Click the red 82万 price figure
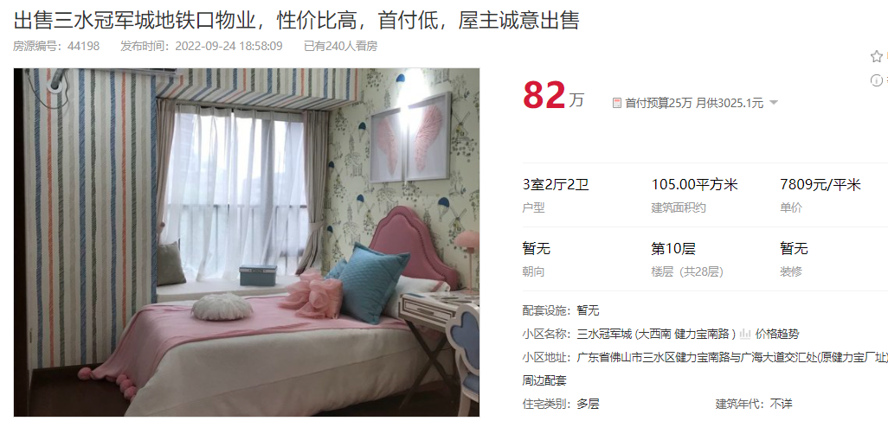 pyautogui.click(x=553, y=96)
